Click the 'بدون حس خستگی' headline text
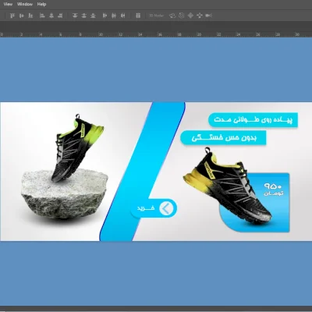Viewport: 312px width, 312px height. (224, 138)
